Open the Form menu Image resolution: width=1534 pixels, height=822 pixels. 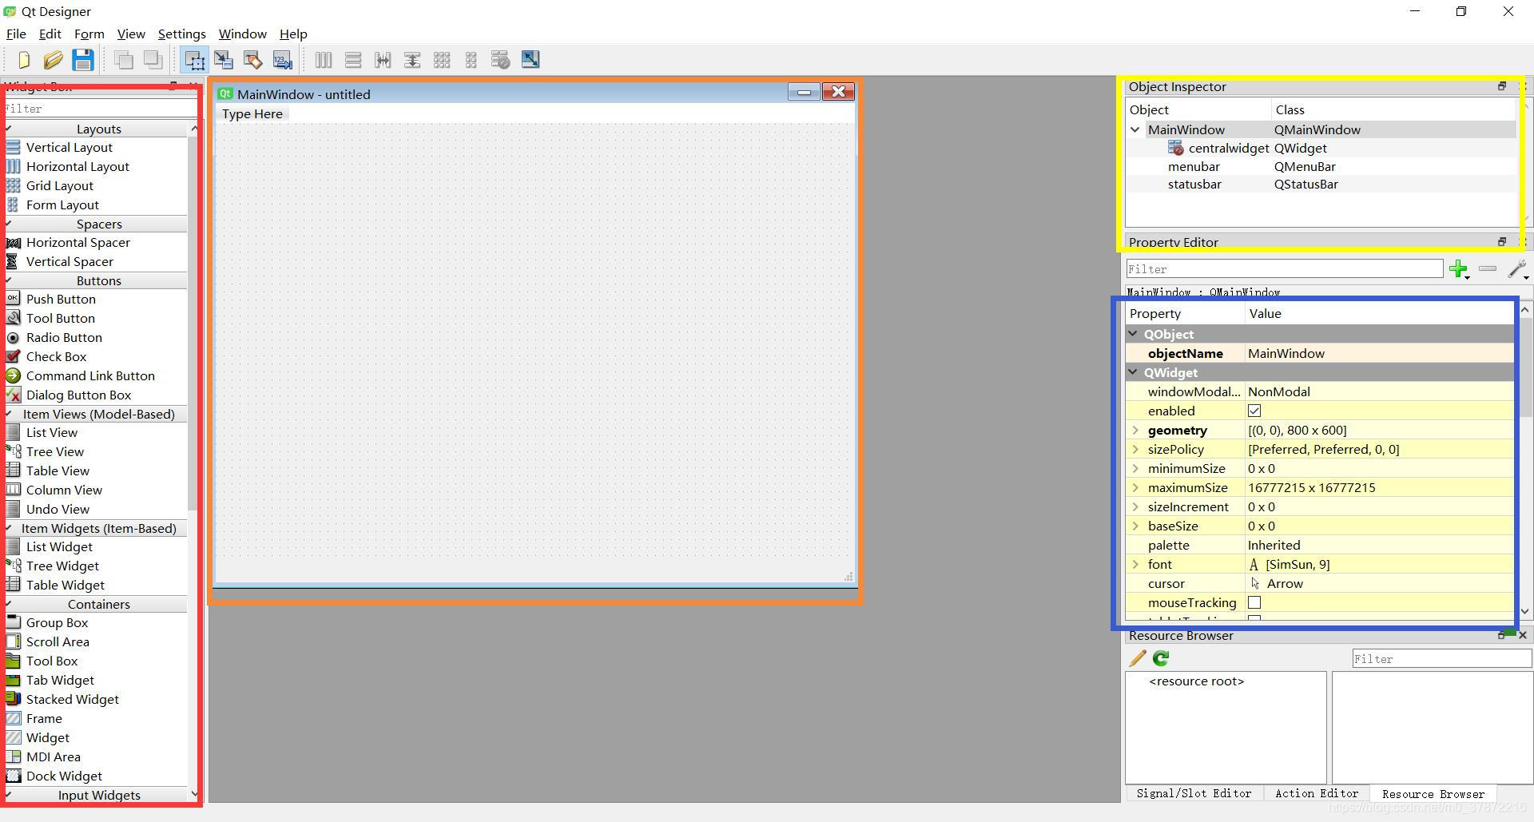89,34
